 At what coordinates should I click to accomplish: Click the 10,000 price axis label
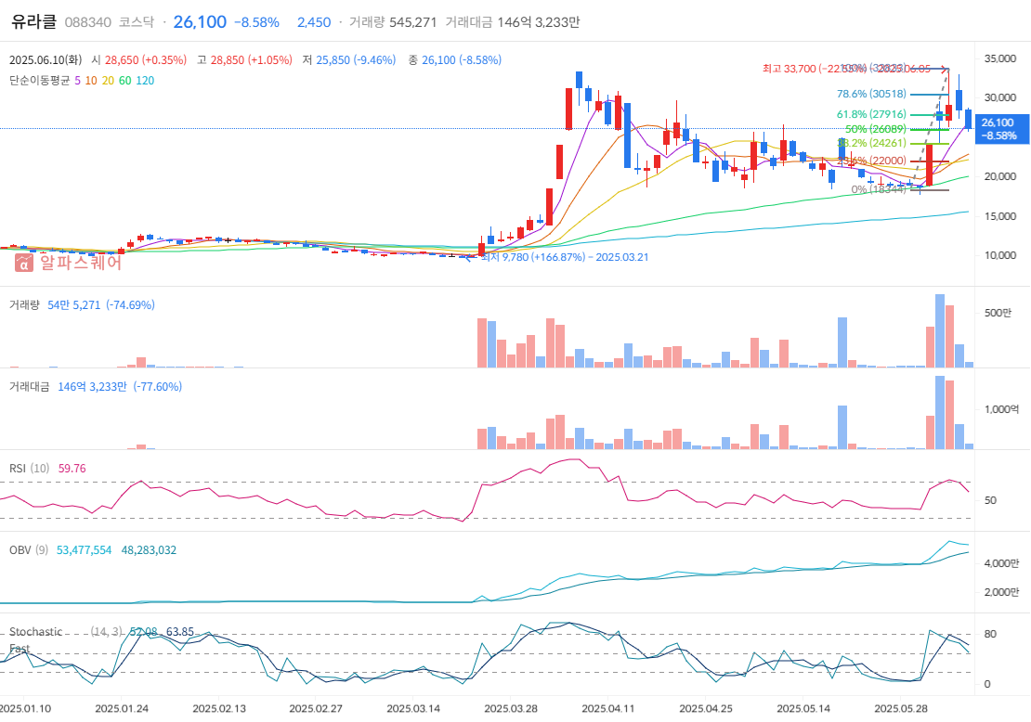[x=999, y=255]
